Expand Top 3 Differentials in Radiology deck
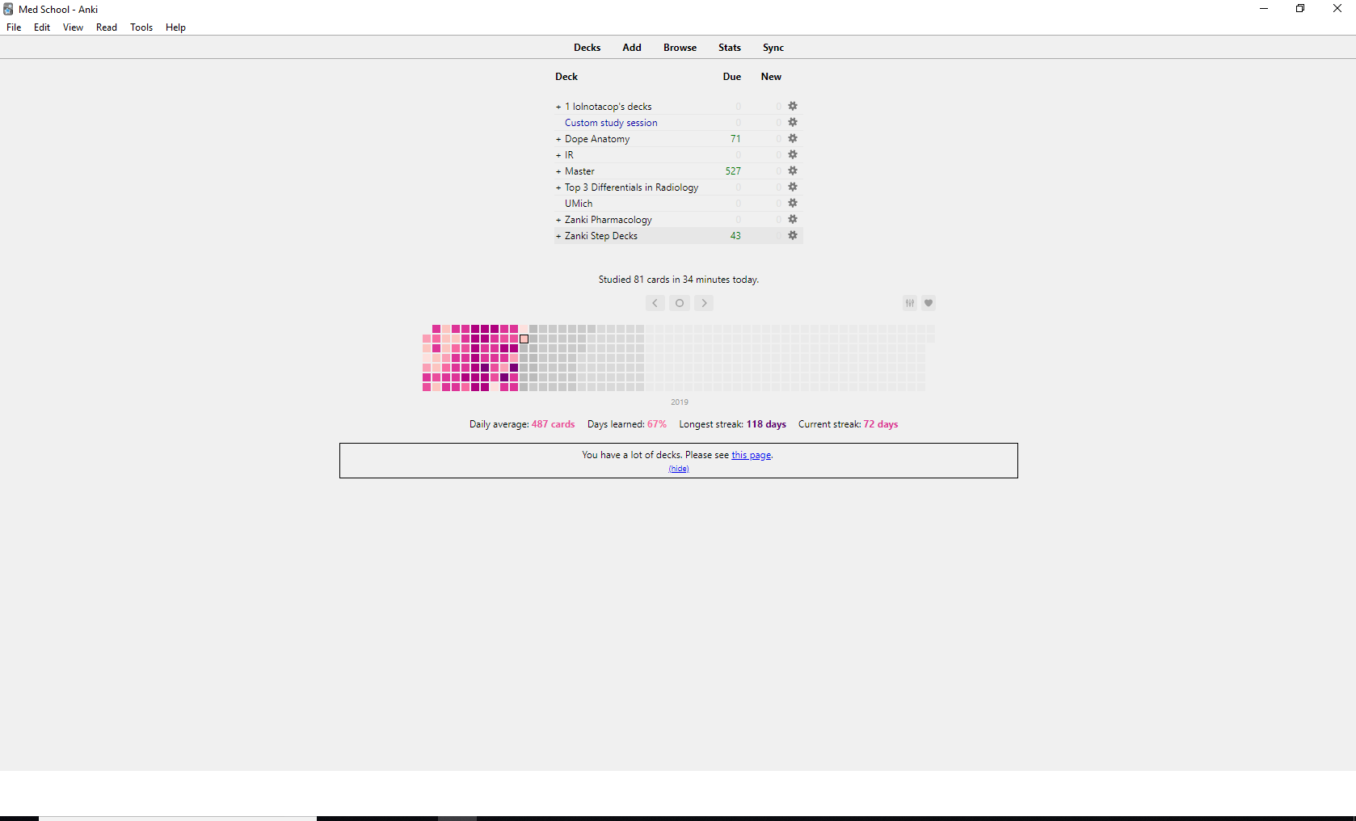1356x821 pixels. tap(558, 187)
